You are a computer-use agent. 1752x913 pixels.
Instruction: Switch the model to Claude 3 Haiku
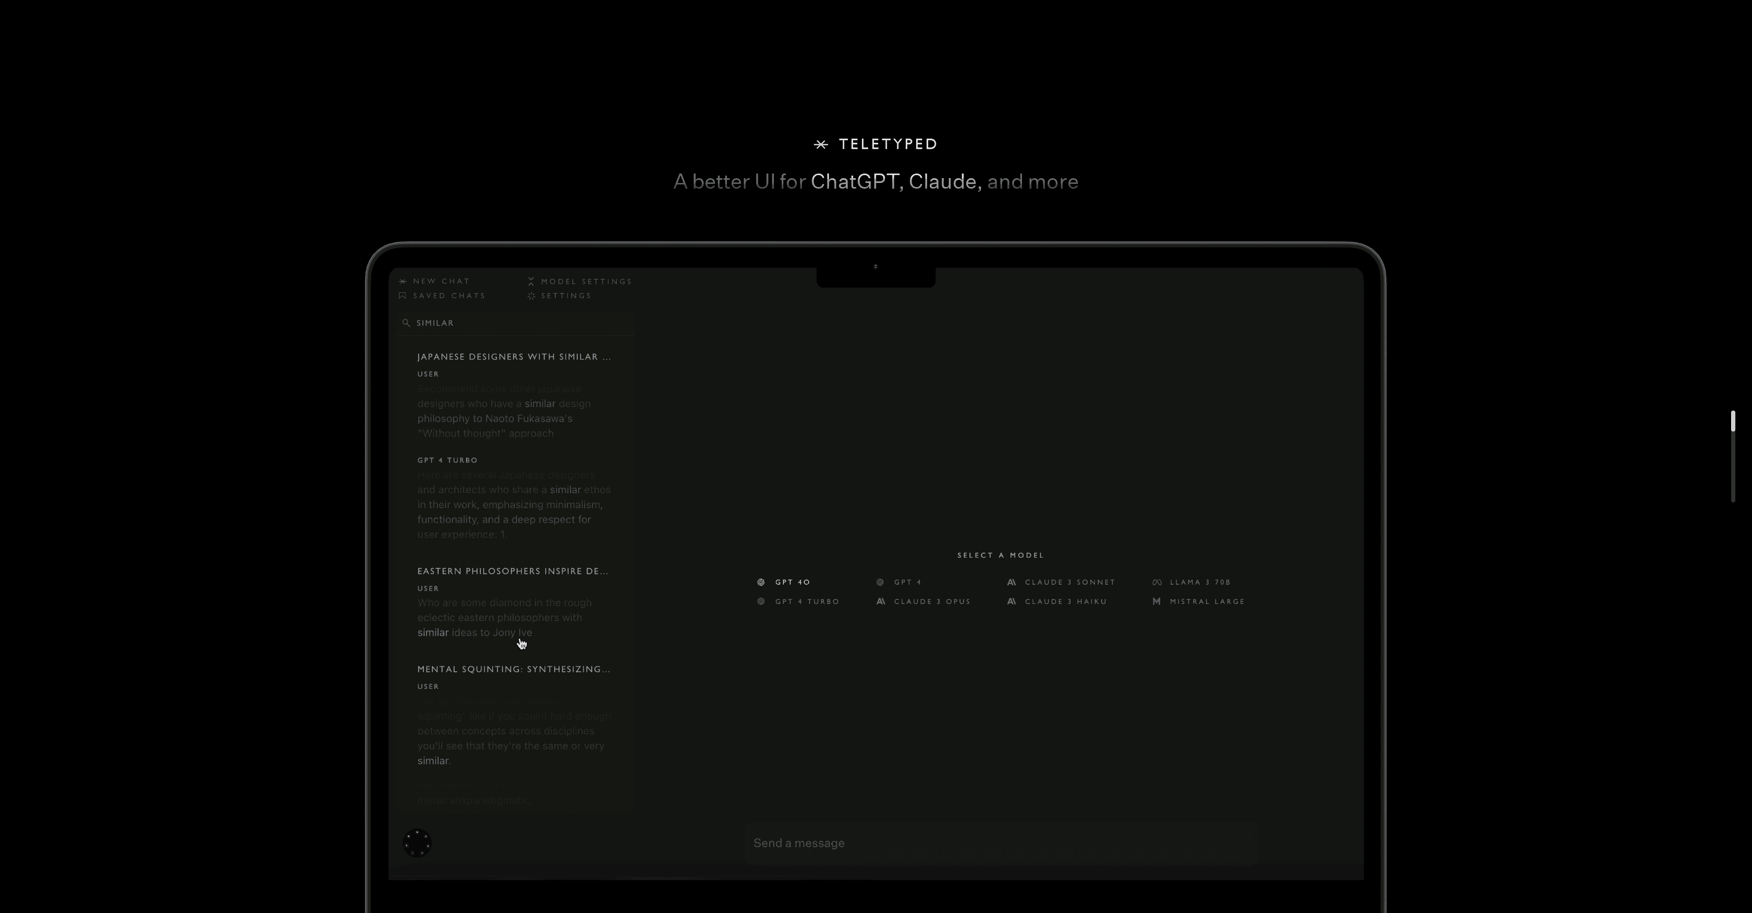[x=1065, y=601]
